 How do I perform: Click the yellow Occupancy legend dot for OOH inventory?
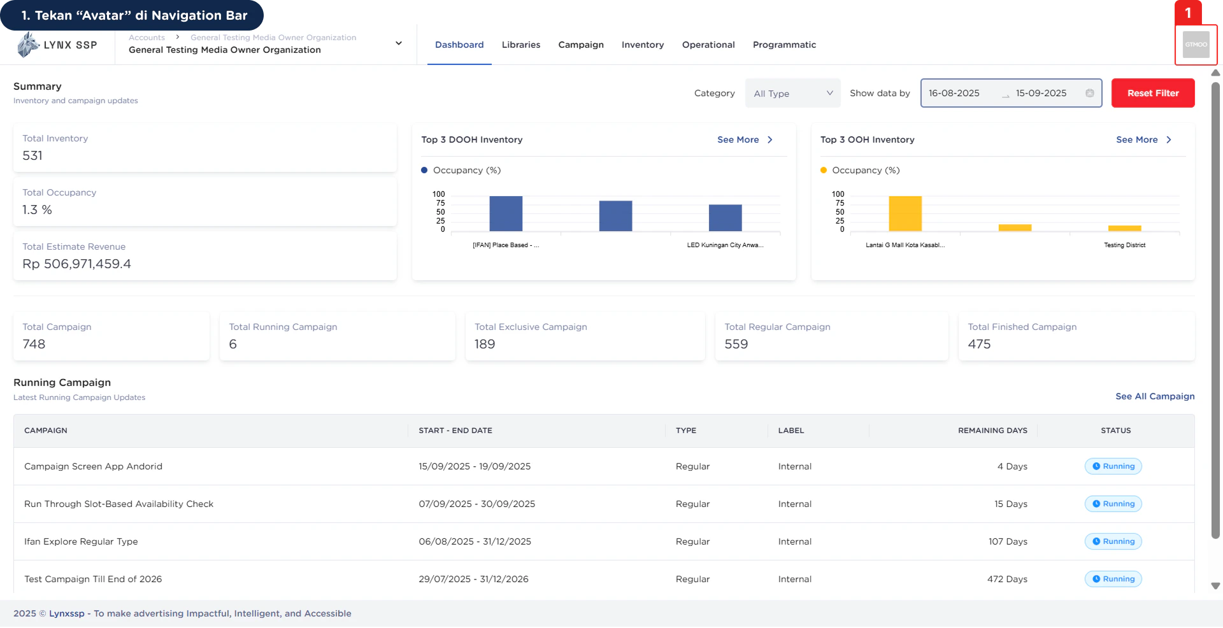pyautogui.click(x=824, y=170)
